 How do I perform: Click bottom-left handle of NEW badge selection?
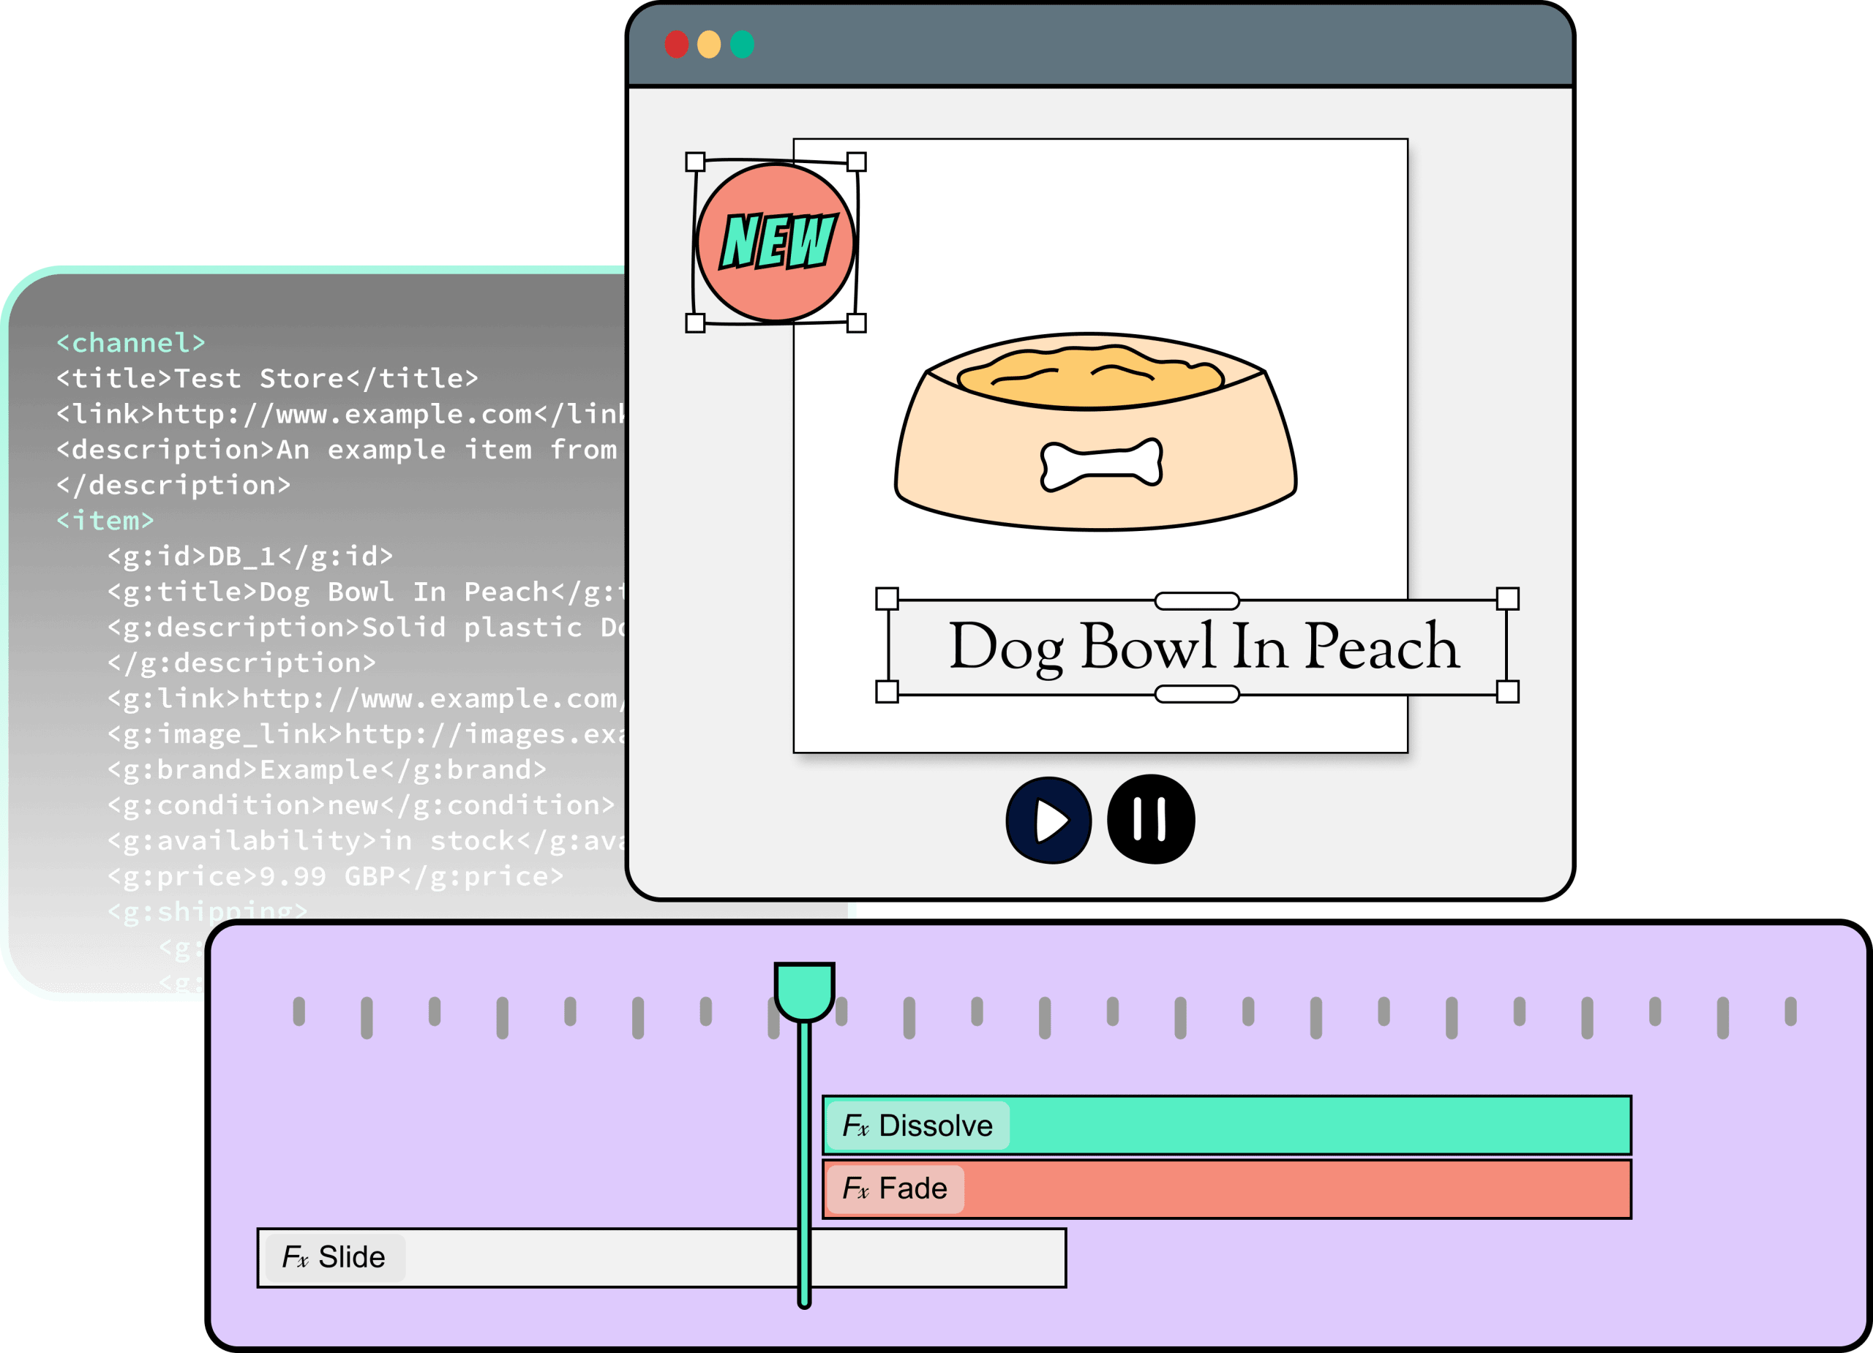pyautogui.click(x=695, y=323)
